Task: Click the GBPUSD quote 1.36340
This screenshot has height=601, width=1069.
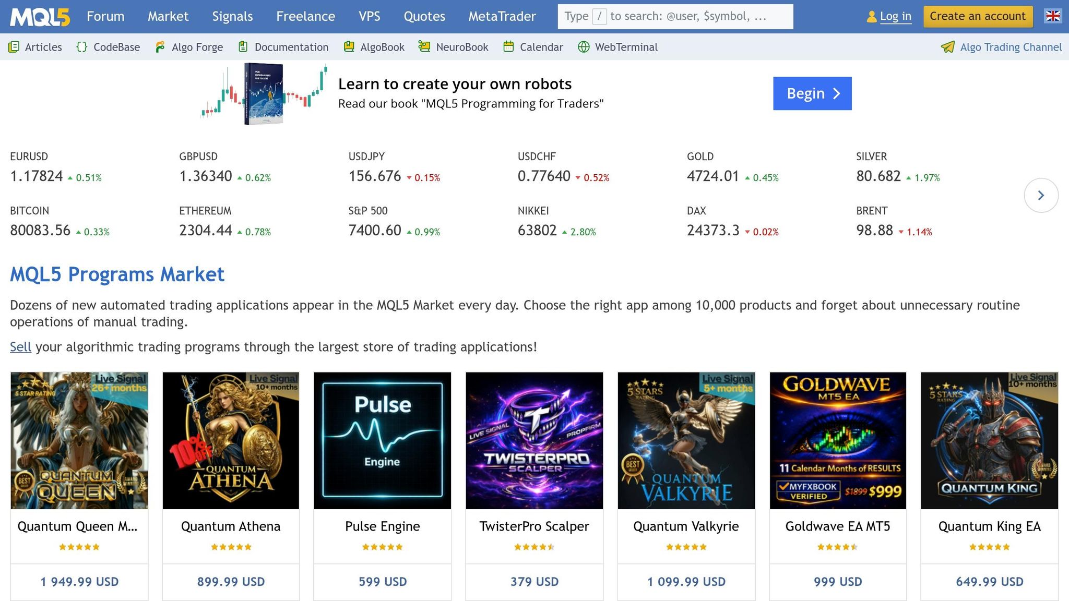Action: coord(206,176)
